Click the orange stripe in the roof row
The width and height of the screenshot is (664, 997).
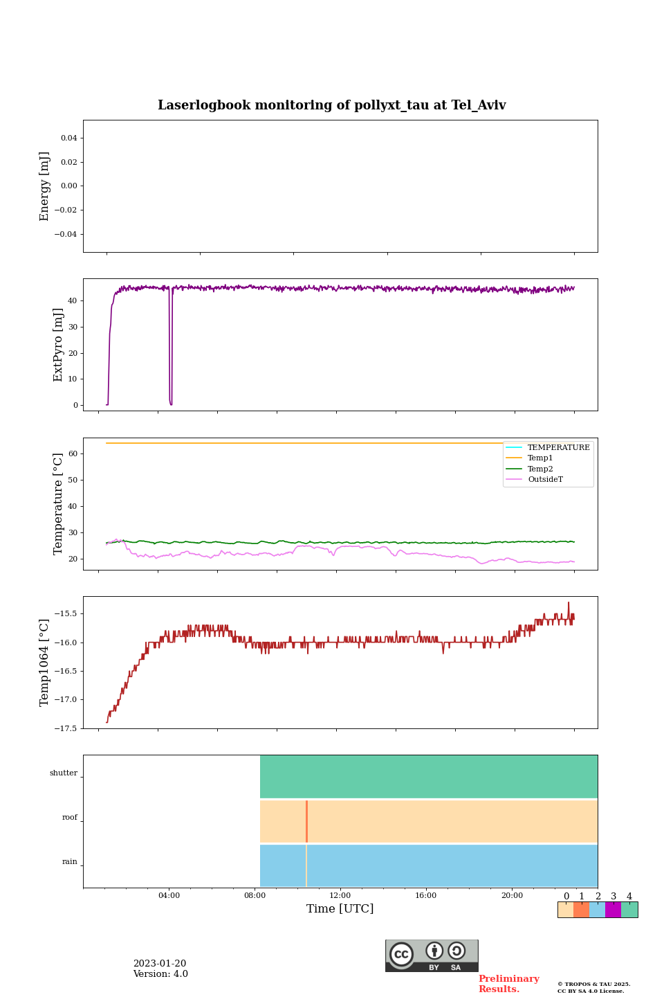(306, 821)
